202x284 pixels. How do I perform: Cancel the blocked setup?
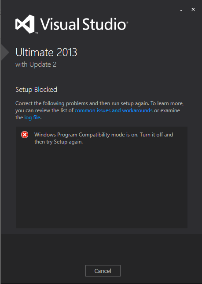(x=103, y=271)
